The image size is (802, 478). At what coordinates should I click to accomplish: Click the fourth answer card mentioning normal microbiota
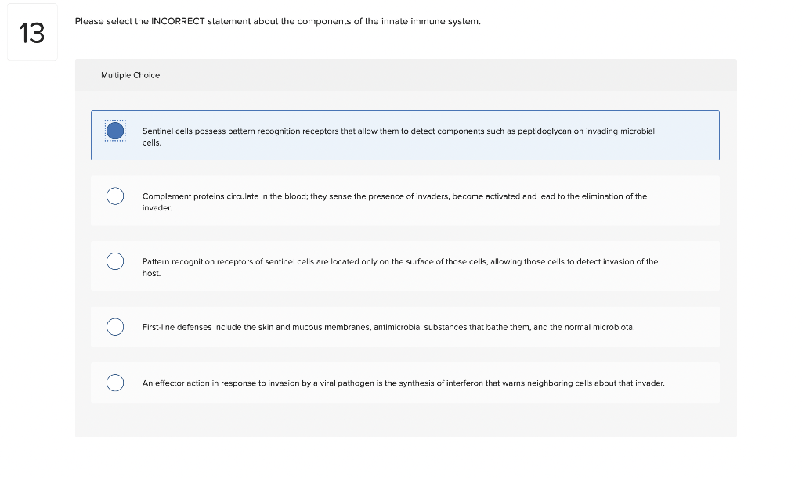point(405,327)
